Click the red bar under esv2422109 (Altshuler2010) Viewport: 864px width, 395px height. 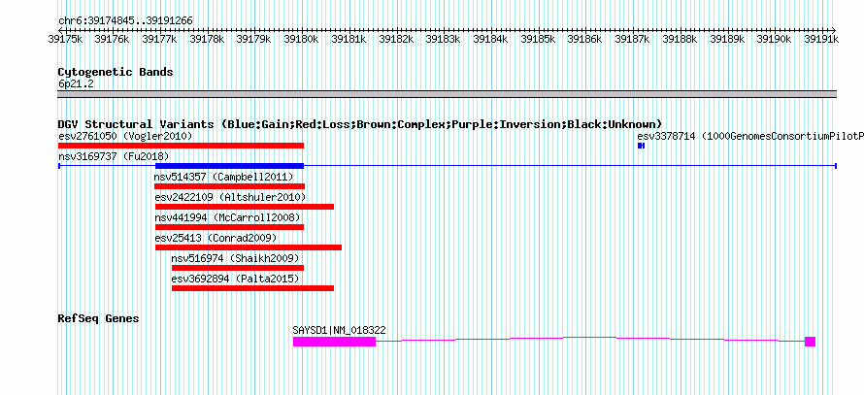point(245,207)
